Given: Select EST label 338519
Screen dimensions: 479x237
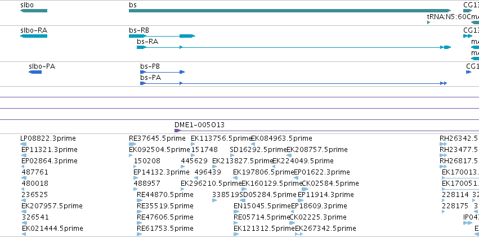Looking at the screenshot, I should point(226,195).
